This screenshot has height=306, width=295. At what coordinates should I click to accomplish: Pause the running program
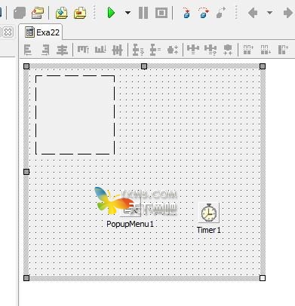[x=143, y=13]
